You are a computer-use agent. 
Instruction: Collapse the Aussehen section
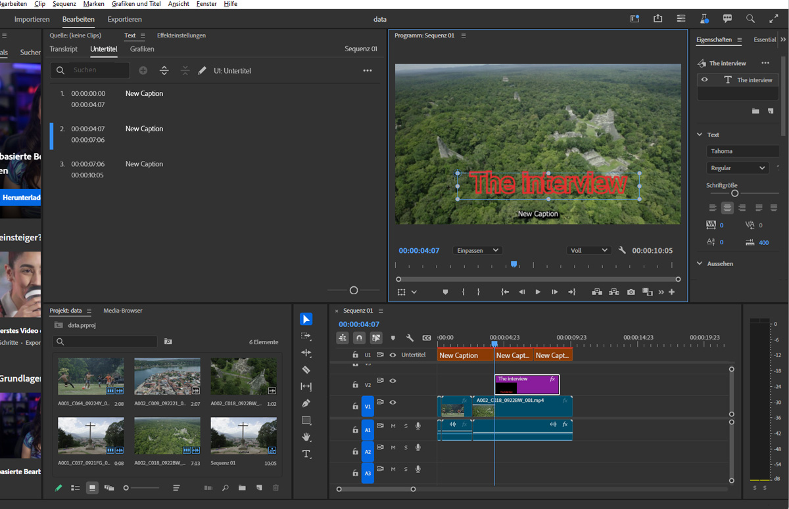point(700,264)
